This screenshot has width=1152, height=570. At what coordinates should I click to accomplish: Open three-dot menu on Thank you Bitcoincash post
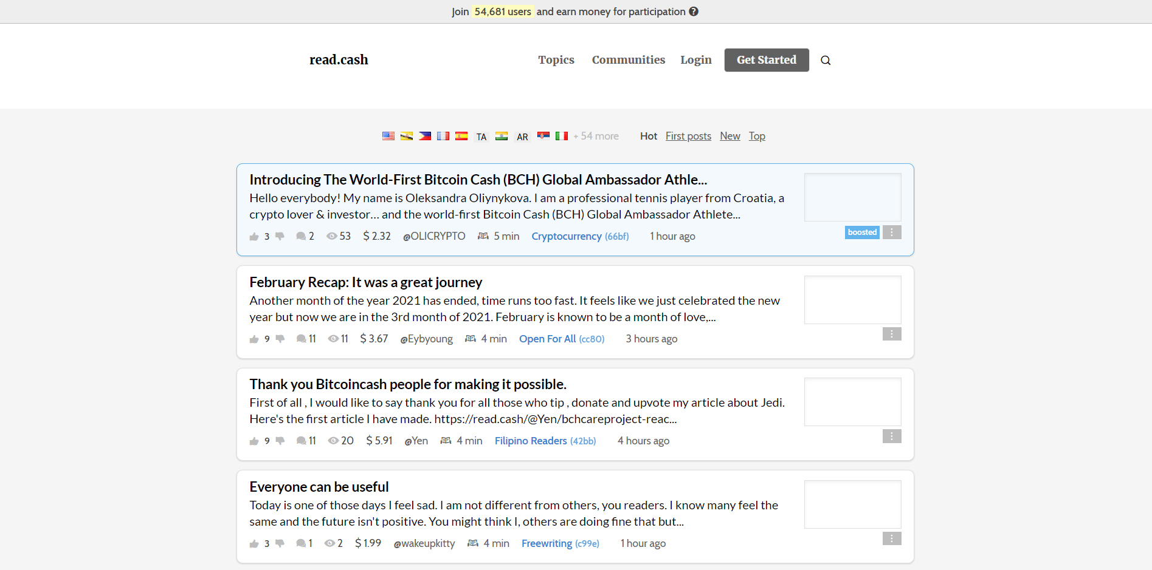pos(892,436)
